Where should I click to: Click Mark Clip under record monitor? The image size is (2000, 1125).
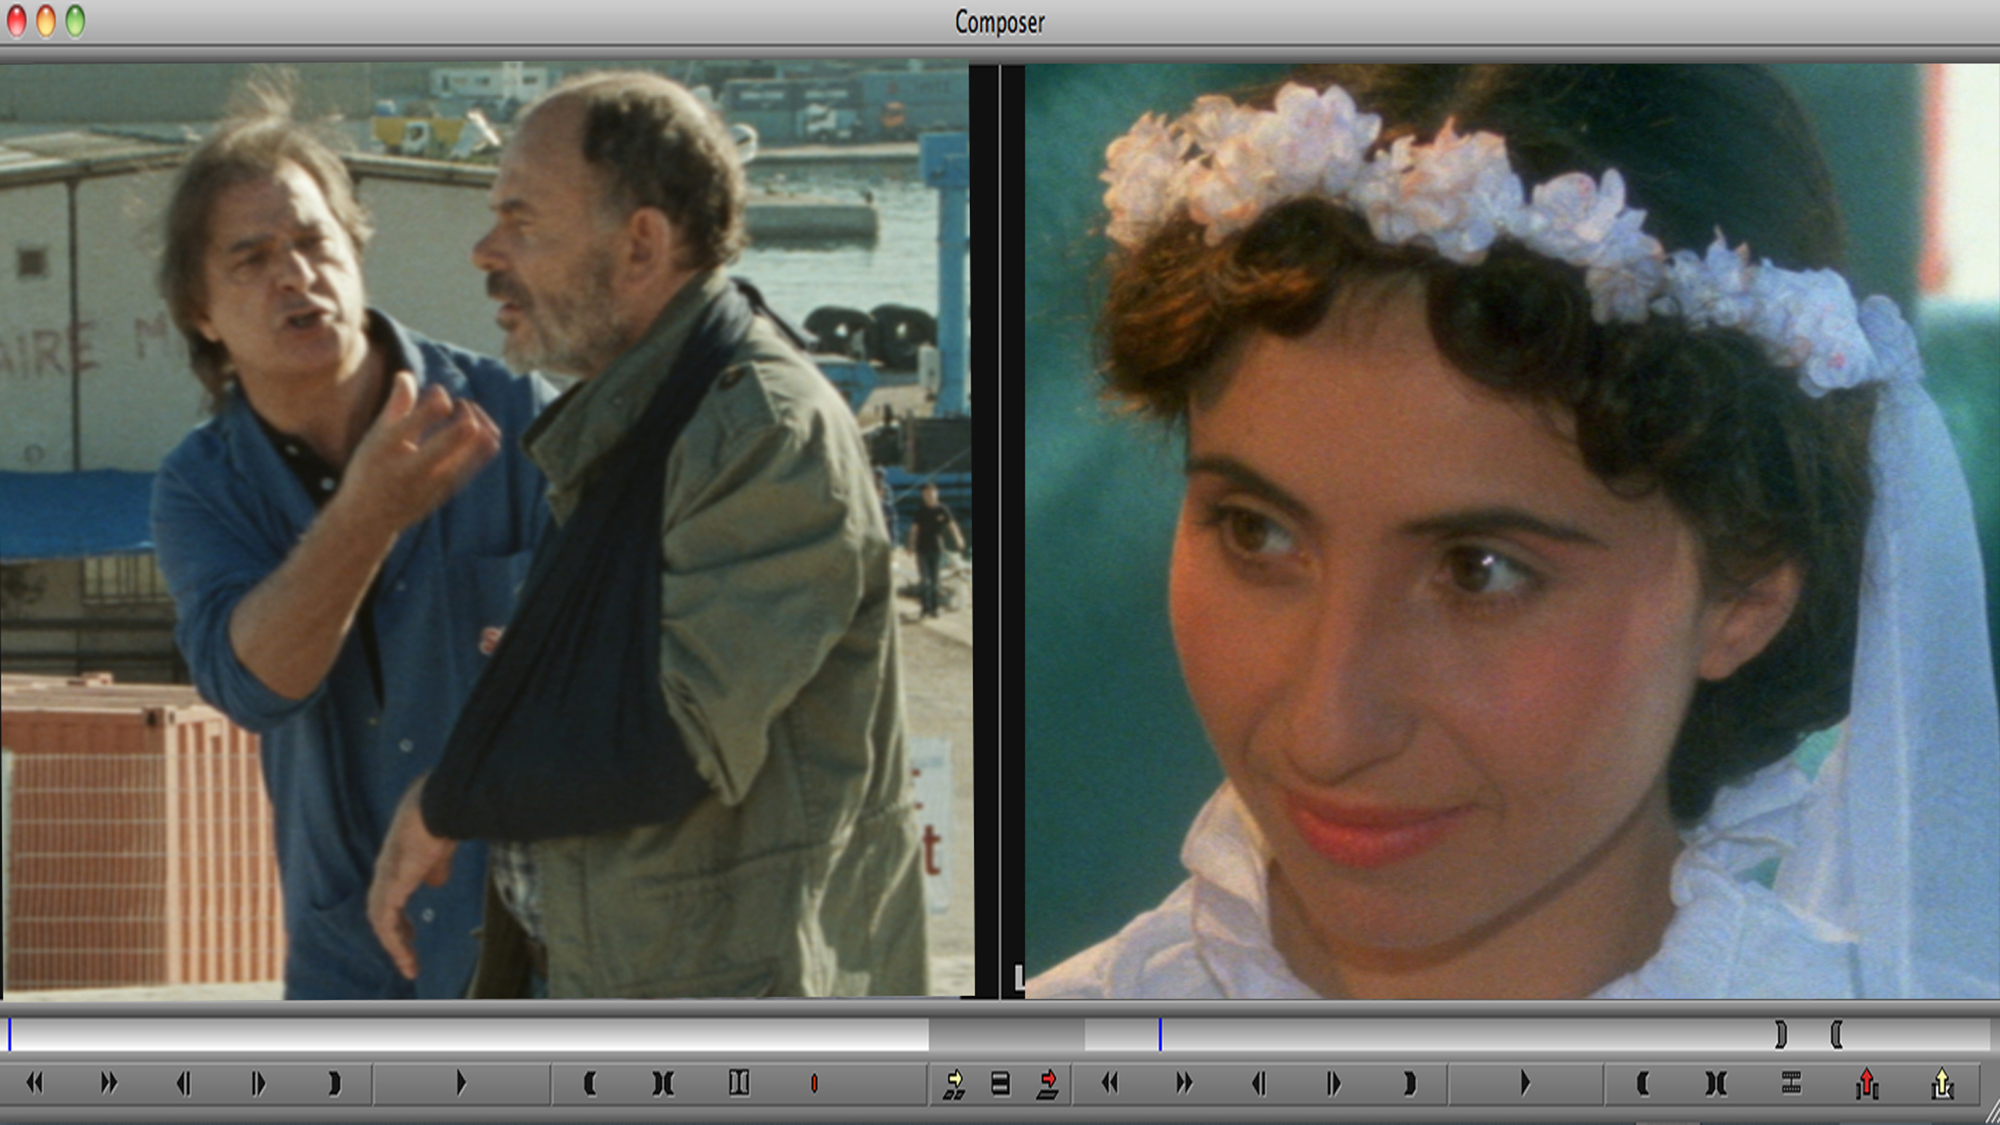pos(1716,1083)
